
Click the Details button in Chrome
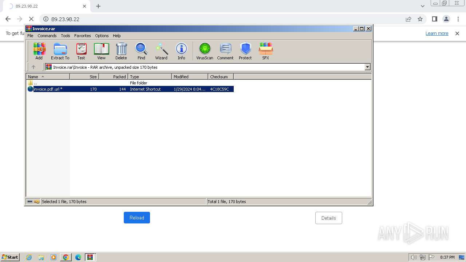[x=329, y=218]
